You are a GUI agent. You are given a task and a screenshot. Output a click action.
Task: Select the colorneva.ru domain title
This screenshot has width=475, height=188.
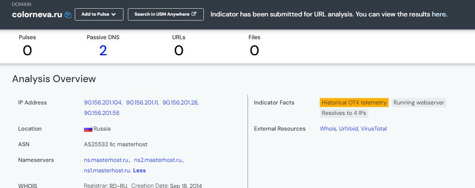[x=37, y=15]
